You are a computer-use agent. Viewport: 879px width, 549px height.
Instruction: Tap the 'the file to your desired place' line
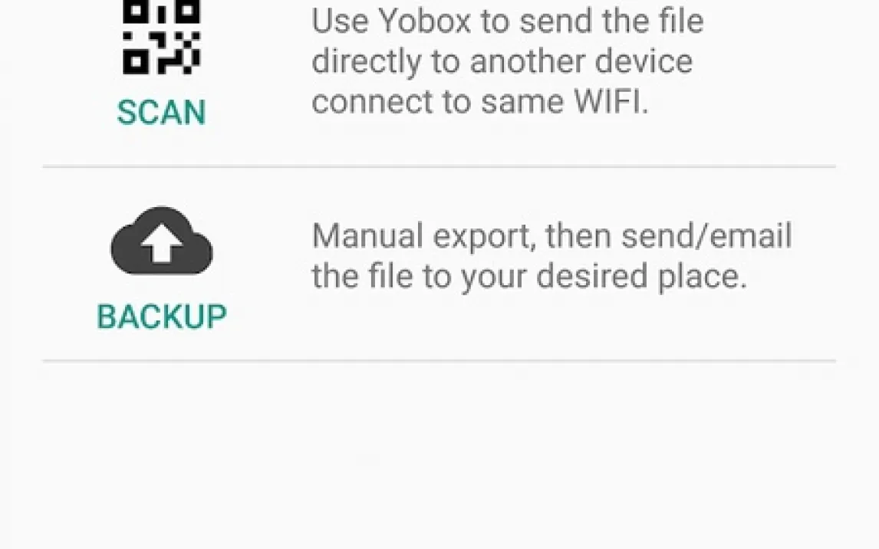coord(529,277)
